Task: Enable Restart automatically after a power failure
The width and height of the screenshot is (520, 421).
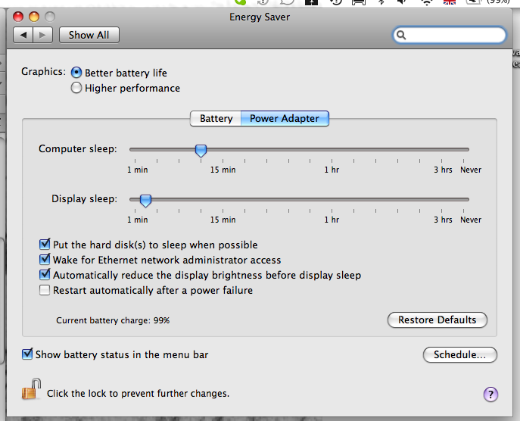Action: pyautogui.click(x=45, y=290)
